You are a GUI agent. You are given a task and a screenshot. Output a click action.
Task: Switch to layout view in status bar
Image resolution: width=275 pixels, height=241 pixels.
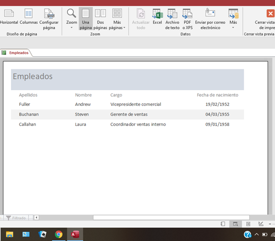tap(248, 224)
